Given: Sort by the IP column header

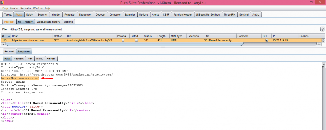Looking at the screenshot, I should click(x=285, y=36).
